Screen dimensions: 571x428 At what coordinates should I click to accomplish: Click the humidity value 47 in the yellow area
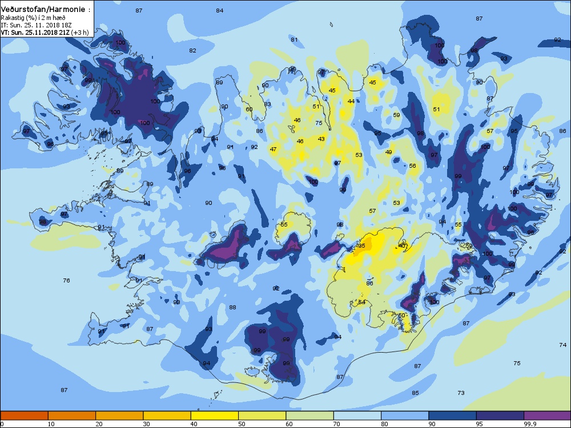[x=273, y=149]
